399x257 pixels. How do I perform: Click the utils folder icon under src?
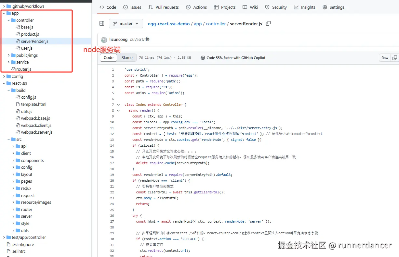coord(18,230)
